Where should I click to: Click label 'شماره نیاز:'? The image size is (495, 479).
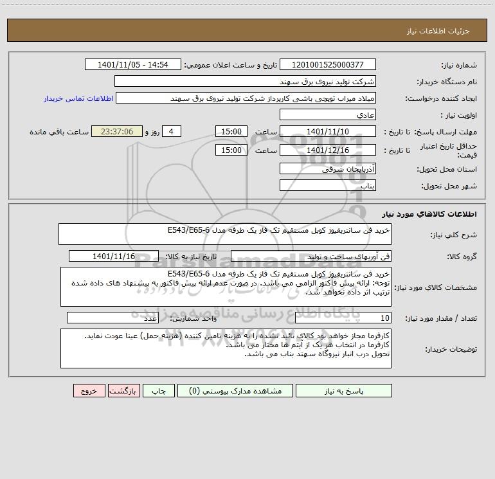click(x=459, y=66)
